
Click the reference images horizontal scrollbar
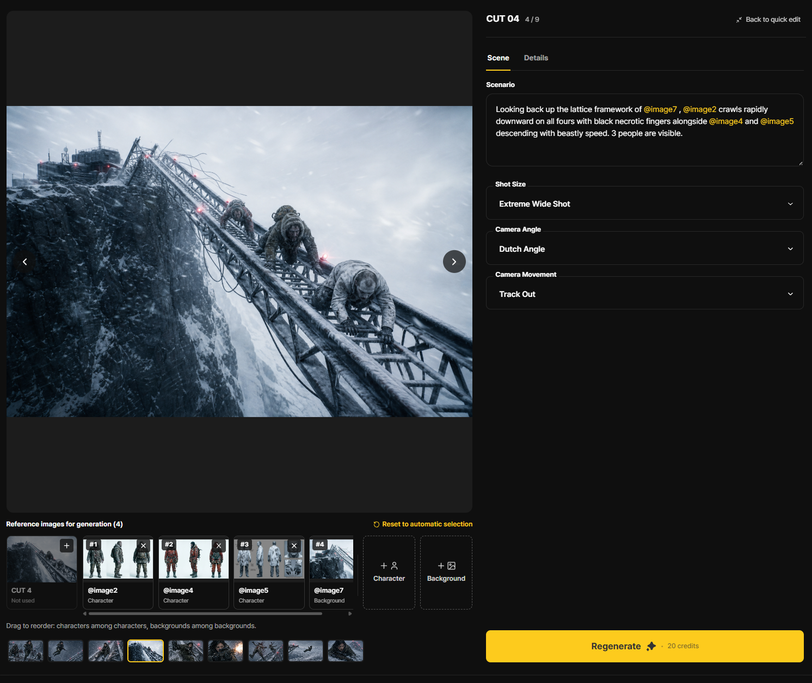(205, 613)
